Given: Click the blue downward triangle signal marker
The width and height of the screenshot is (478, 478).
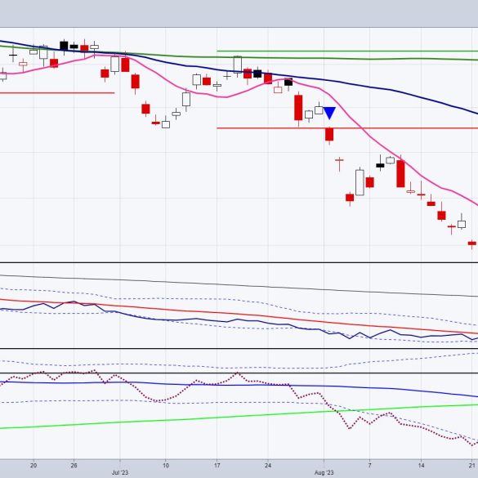Looking at the screenshot, I should (329, 113).
